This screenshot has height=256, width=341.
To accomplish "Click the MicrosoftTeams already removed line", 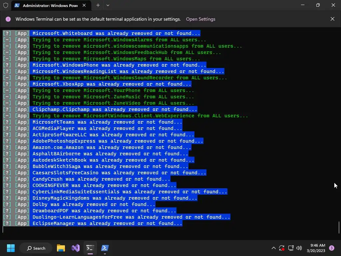I will [x=93, y=122].
